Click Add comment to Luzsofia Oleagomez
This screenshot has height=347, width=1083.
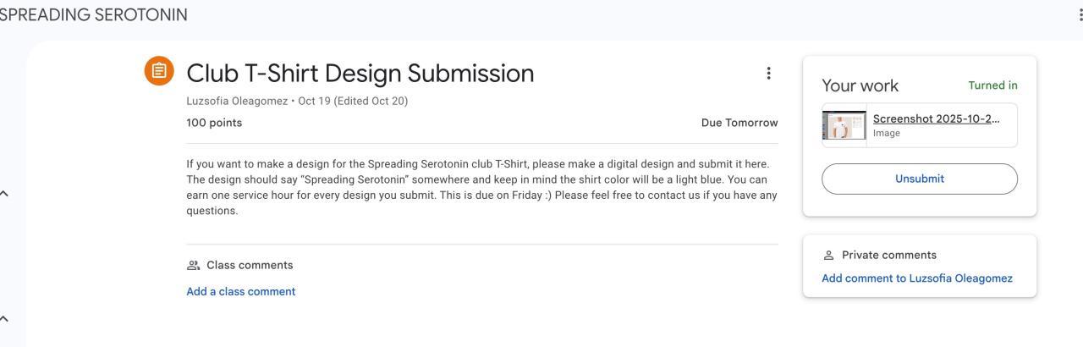point(917,278)
